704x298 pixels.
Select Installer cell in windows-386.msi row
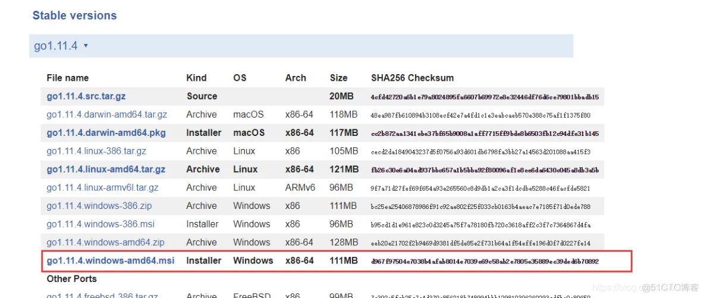click(203, 224)
